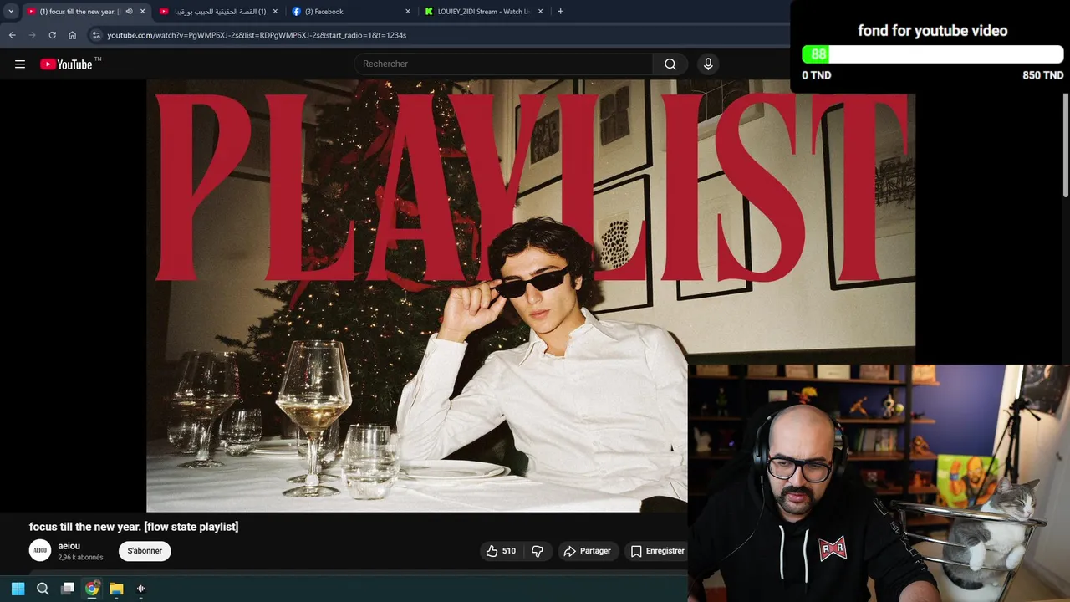Click the search magnifier button
Viewport: 1070px width, 602px height.
pyautogui.click(x=670, y=64)
